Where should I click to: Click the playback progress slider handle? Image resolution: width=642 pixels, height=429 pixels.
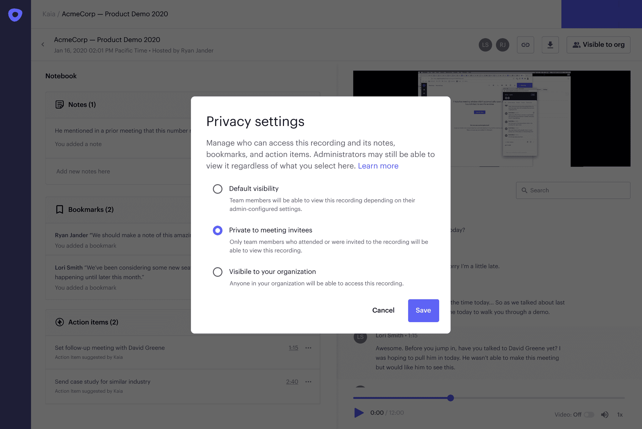[450, 398]
